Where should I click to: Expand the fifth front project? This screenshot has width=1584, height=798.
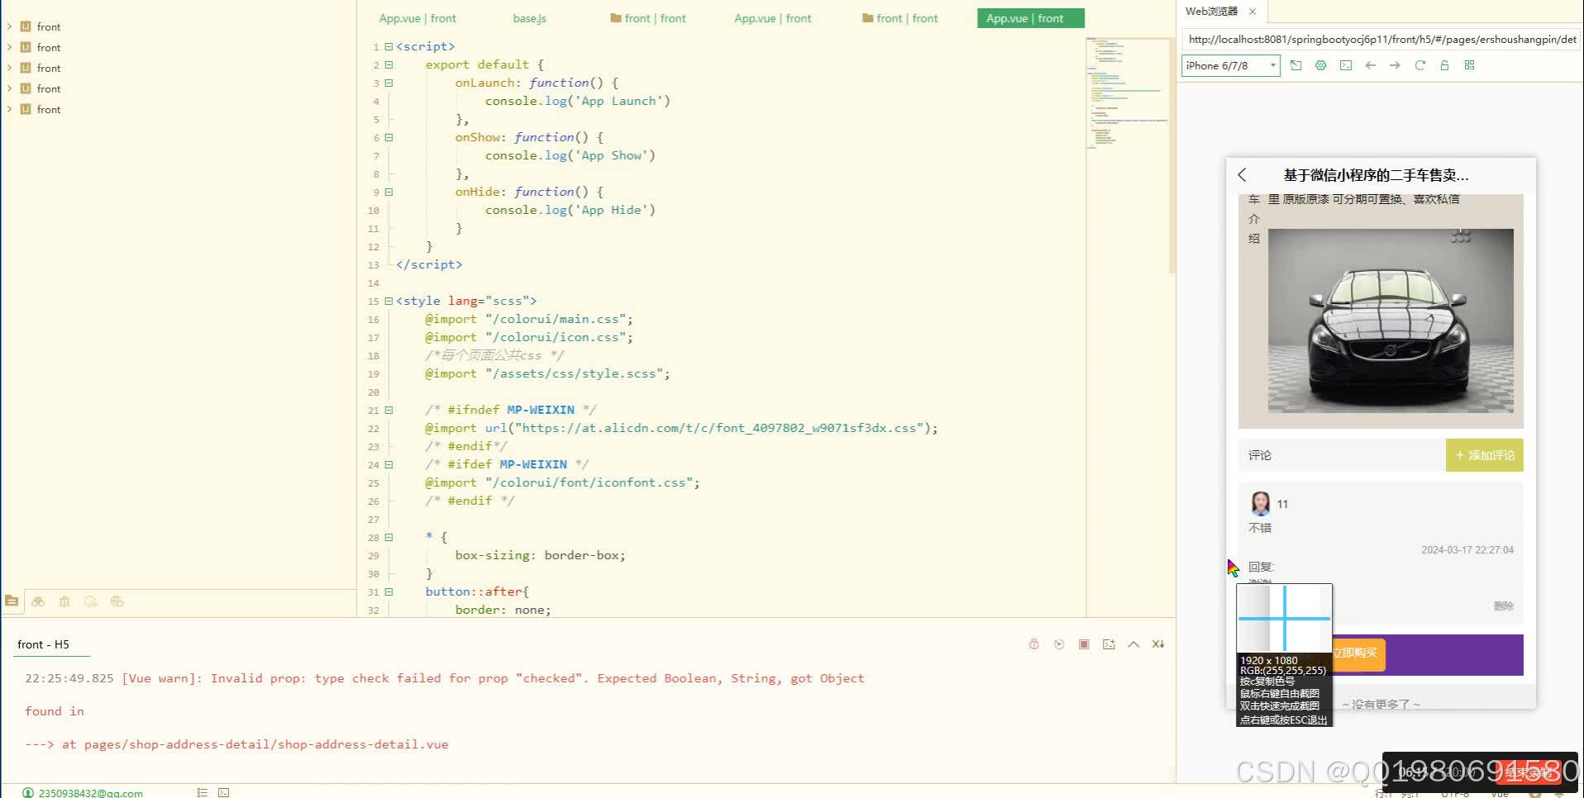(x=9, y=109)
